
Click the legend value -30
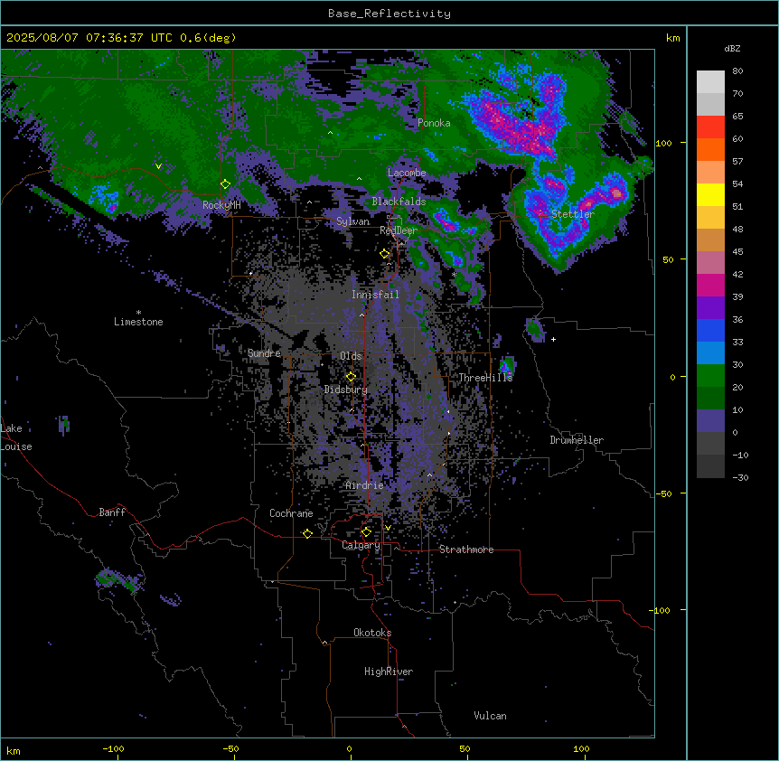click(740, 478)
